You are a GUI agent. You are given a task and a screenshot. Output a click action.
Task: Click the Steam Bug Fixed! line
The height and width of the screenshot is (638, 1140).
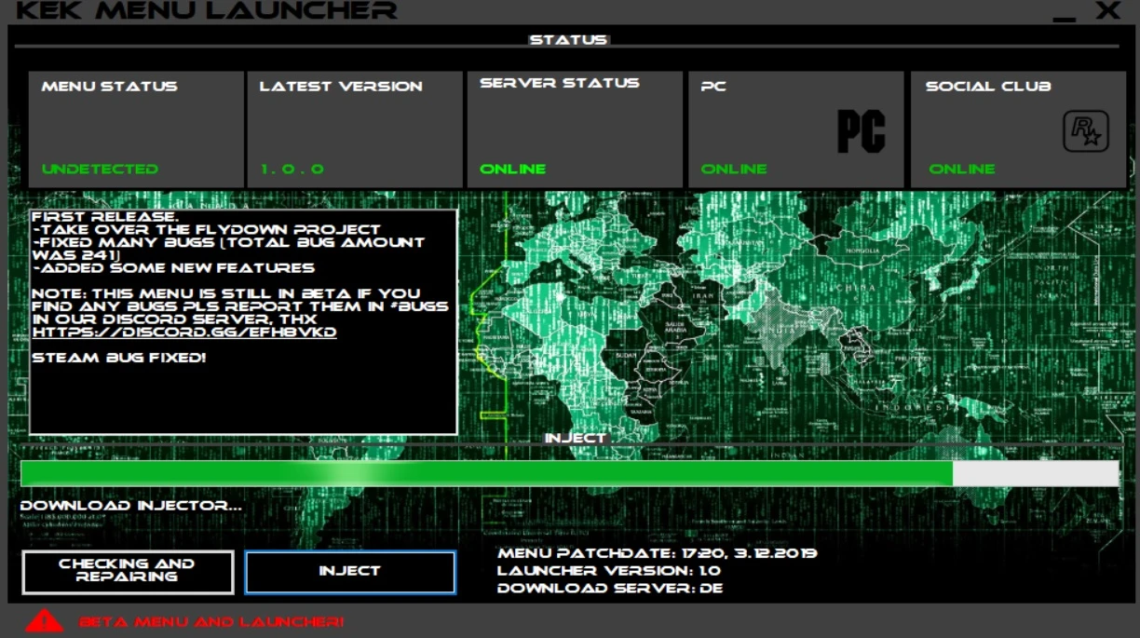pos(118,358)
